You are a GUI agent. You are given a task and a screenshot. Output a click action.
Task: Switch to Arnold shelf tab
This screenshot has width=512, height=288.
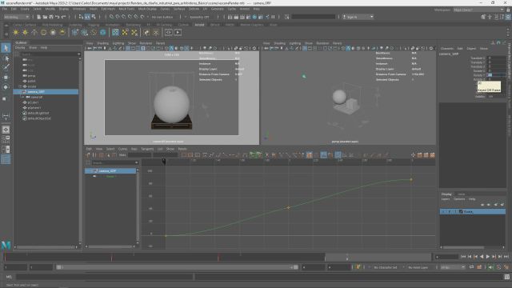[x=199, y=25]
